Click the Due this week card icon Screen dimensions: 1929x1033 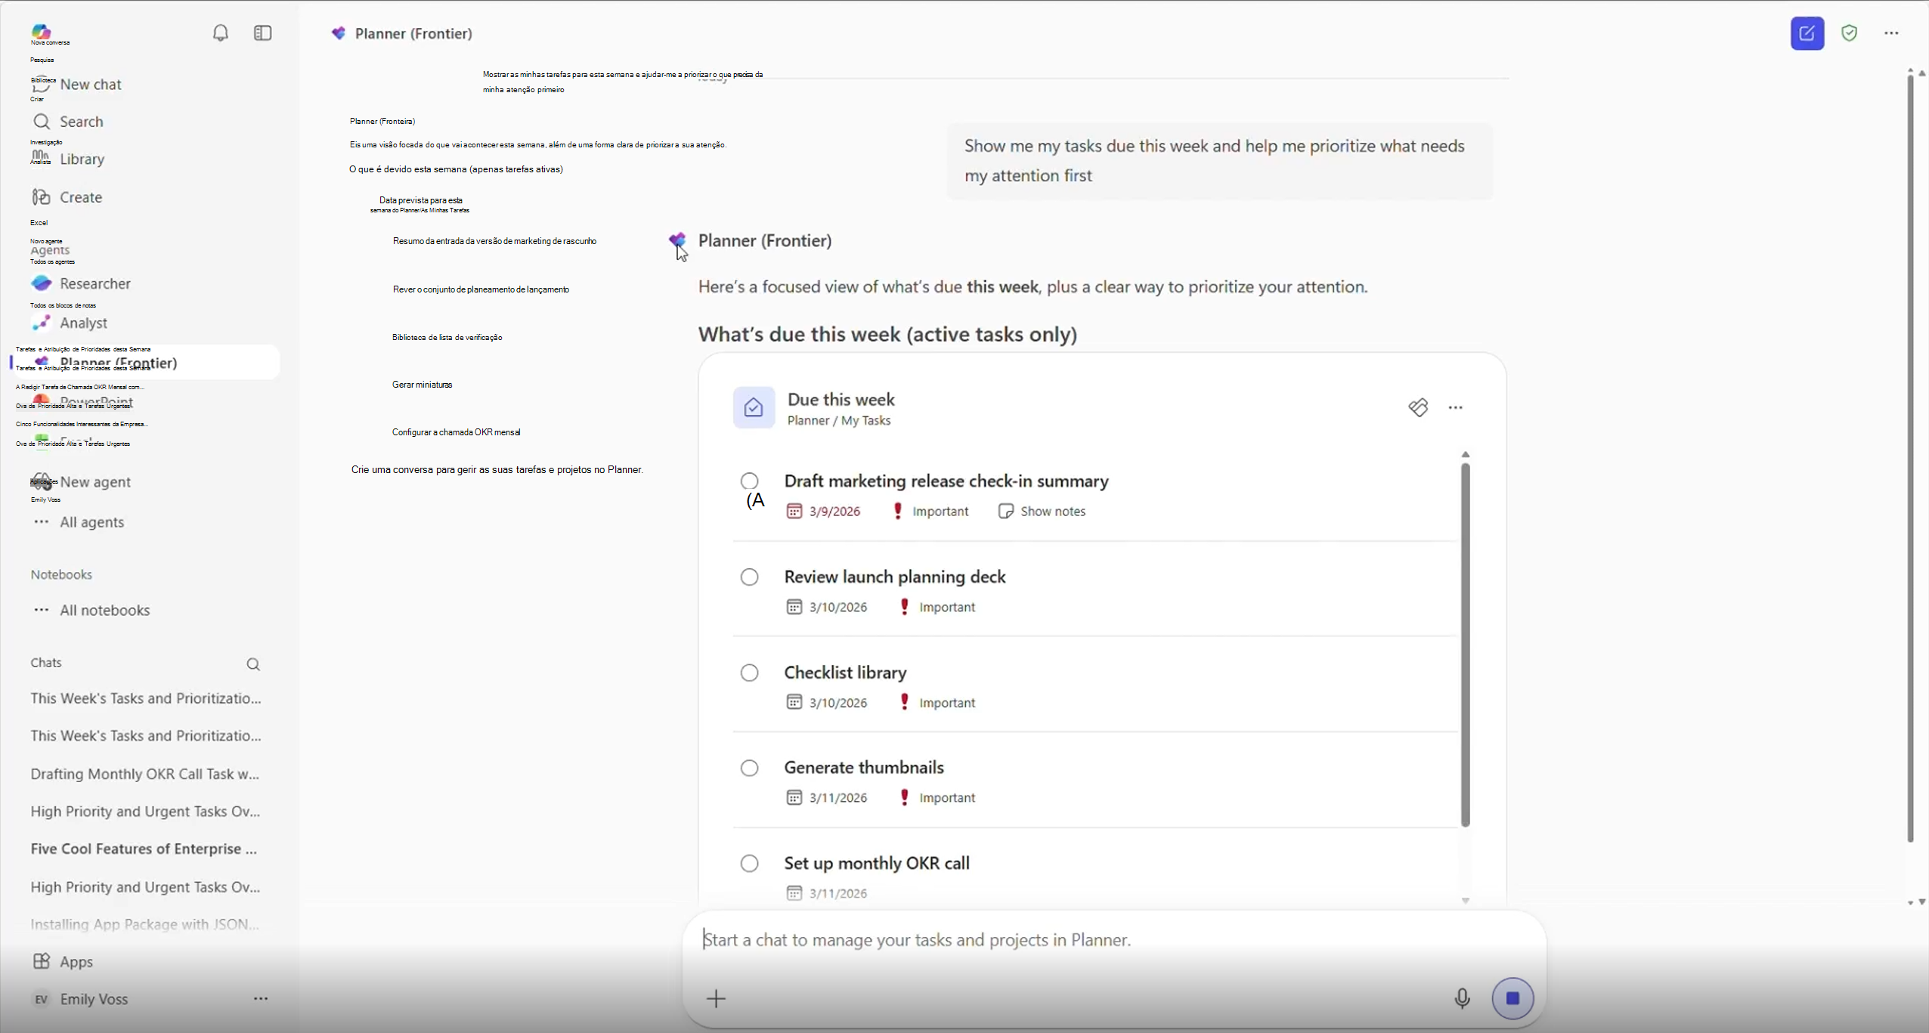[754, 407]
